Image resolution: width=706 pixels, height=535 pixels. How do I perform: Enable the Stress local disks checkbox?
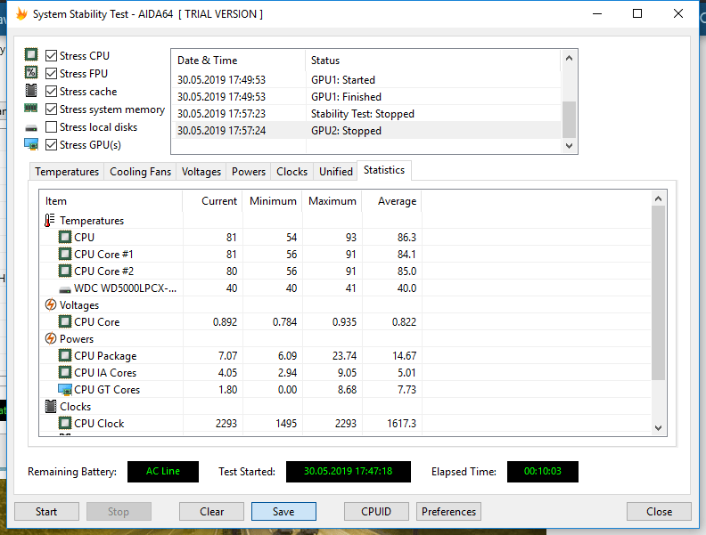point(52,127)
